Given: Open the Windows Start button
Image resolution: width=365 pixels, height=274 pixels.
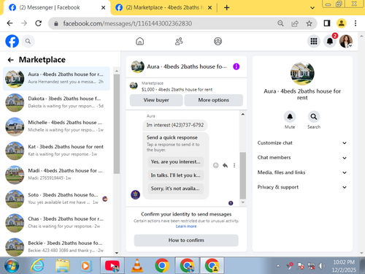Looking at the screenshot, I should click(x=11, y=265).
